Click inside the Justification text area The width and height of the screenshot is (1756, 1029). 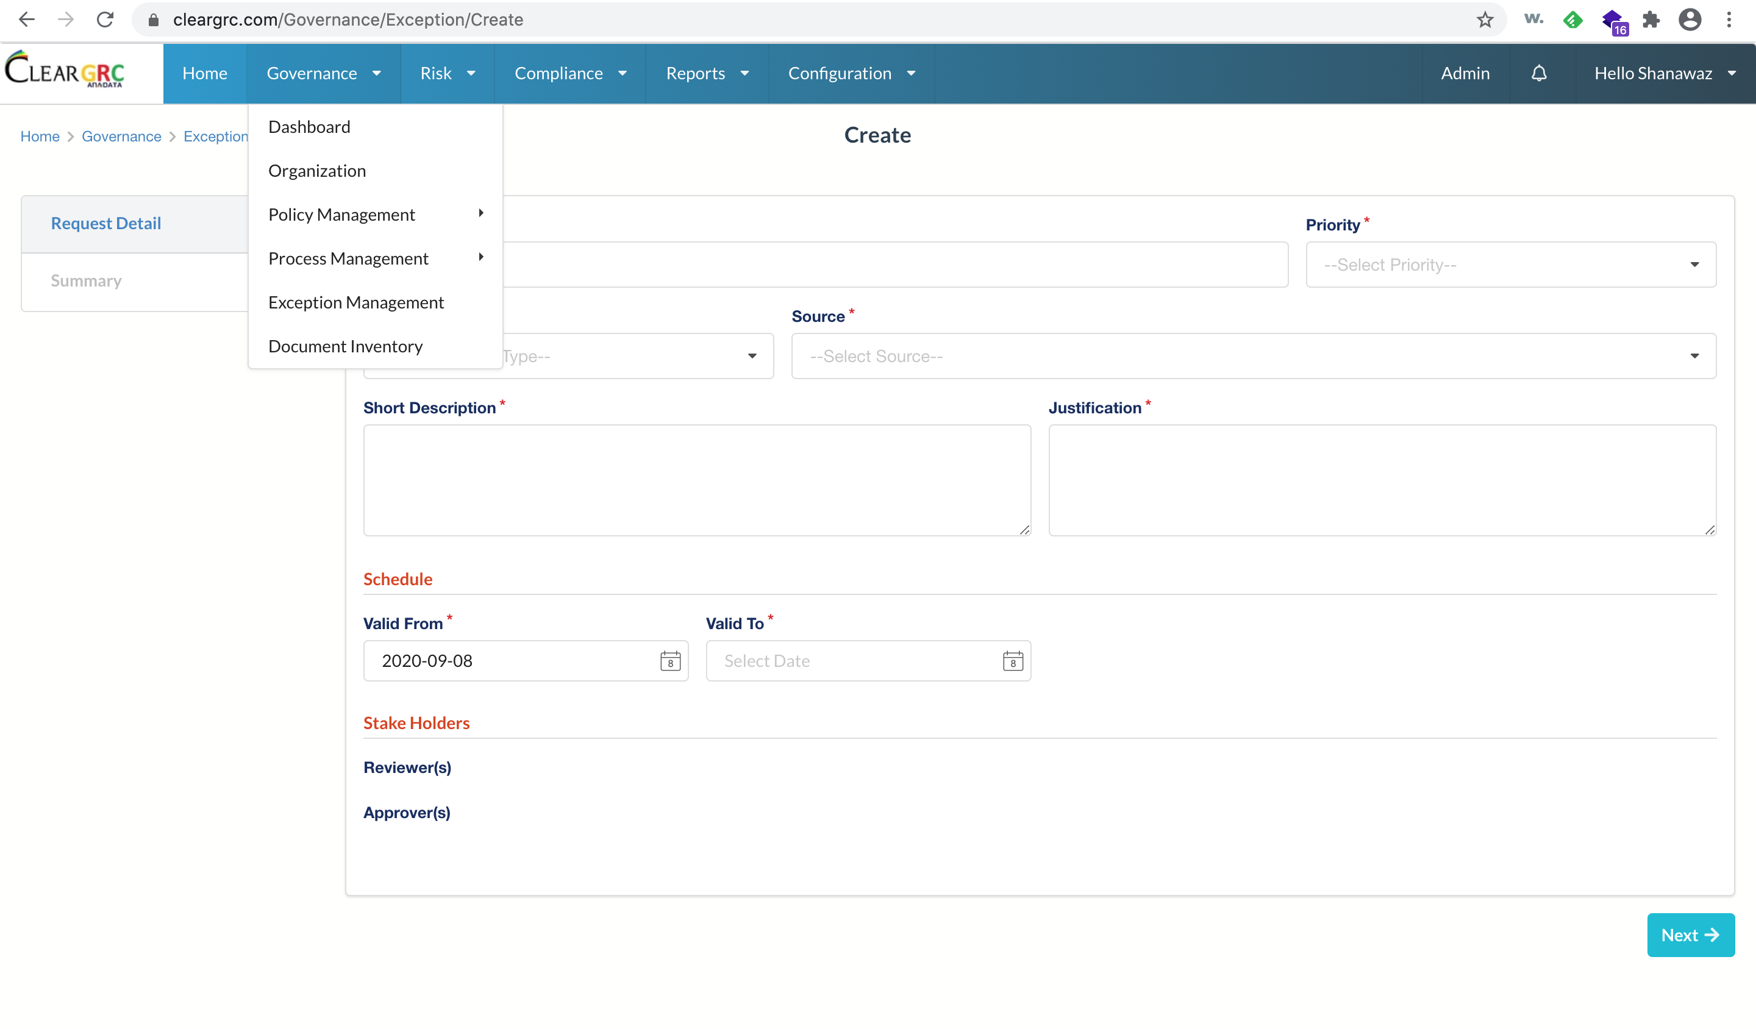coord(1381,480)
